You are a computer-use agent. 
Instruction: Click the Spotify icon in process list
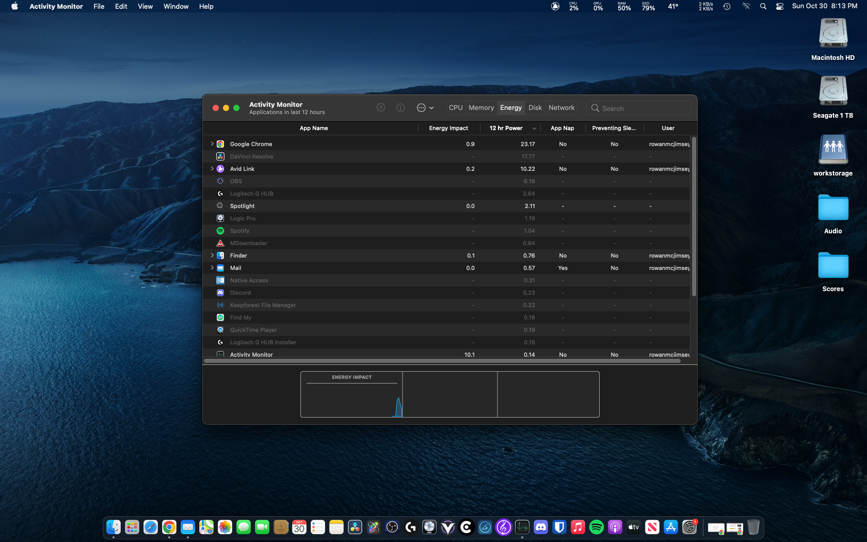pyautogui.click(x=220, y=231)
